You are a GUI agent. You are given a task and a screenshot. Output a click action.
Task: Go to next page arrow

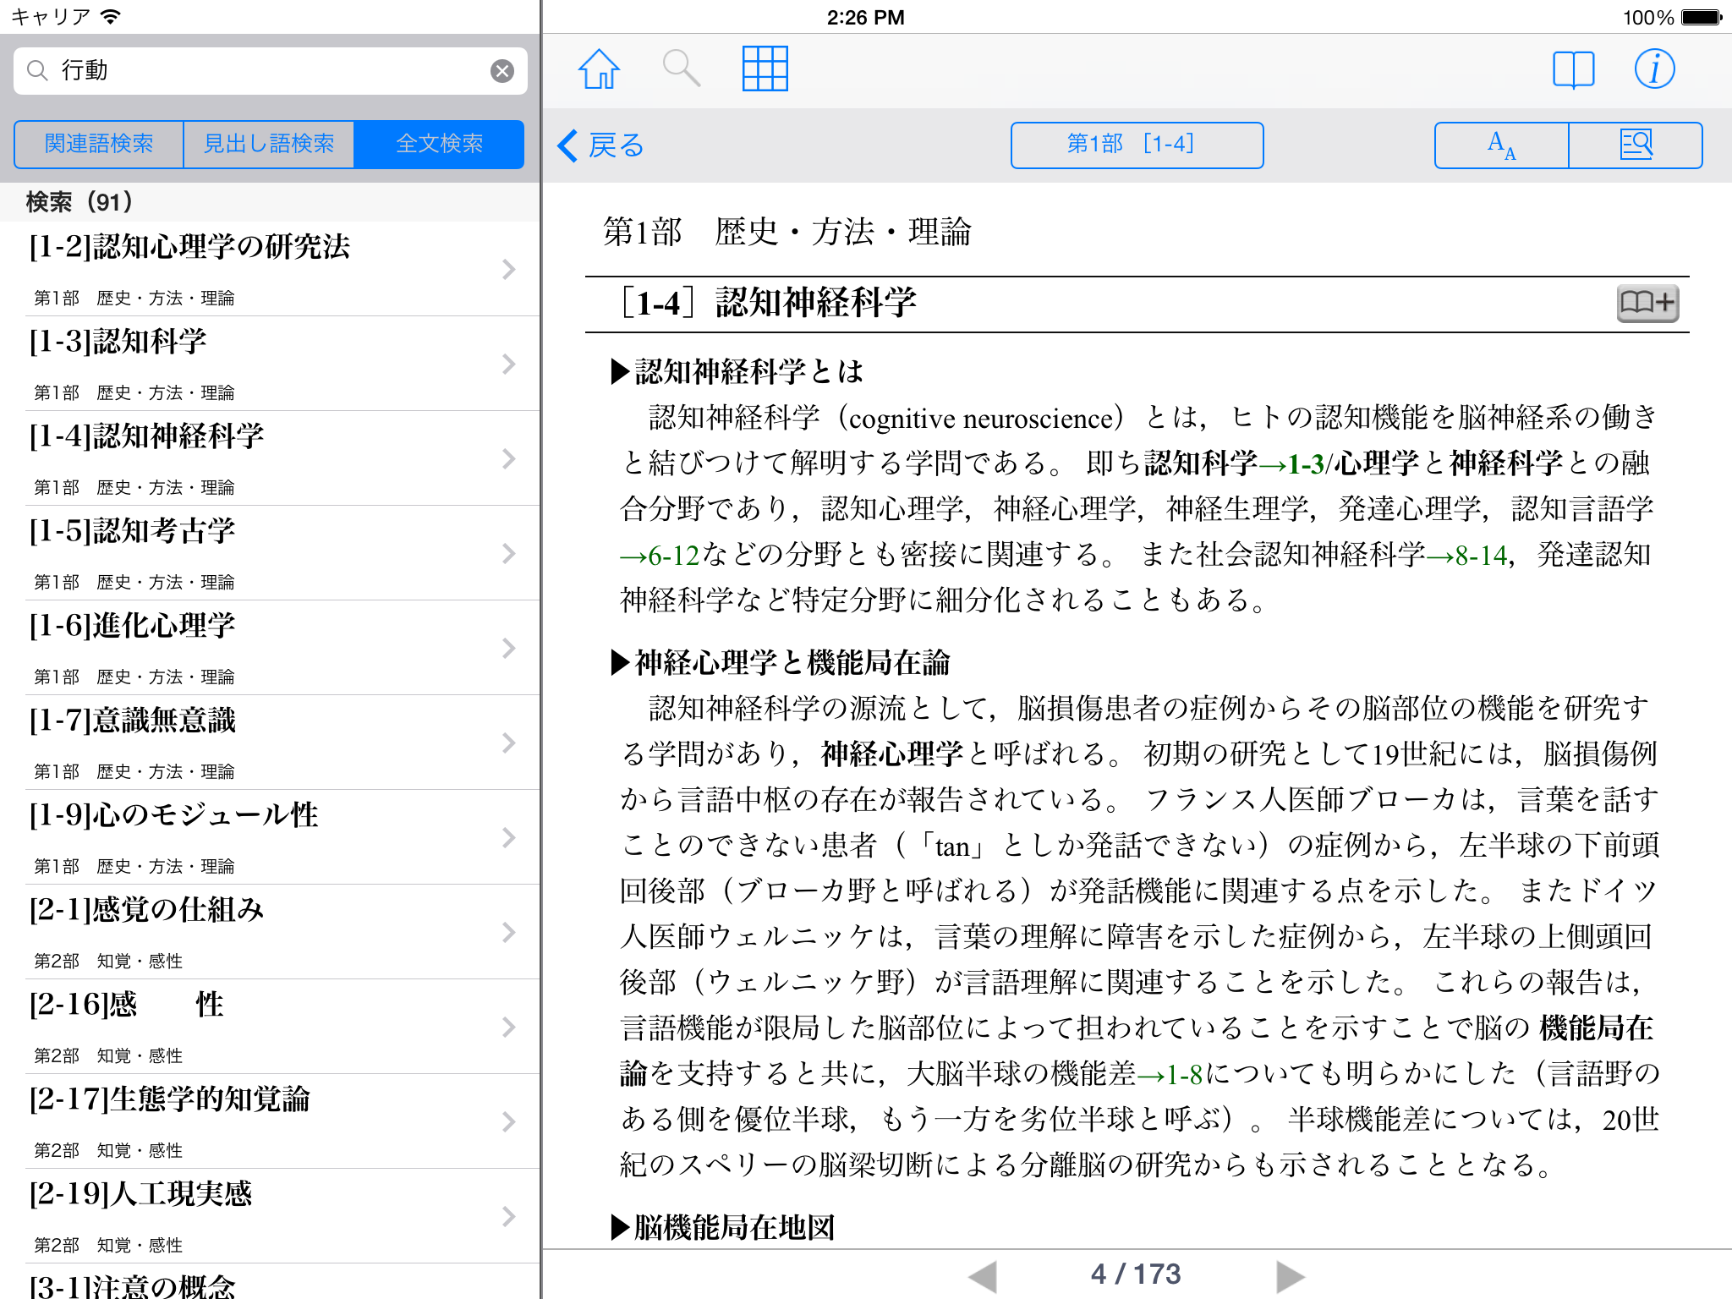(x=1290, y=1275)
